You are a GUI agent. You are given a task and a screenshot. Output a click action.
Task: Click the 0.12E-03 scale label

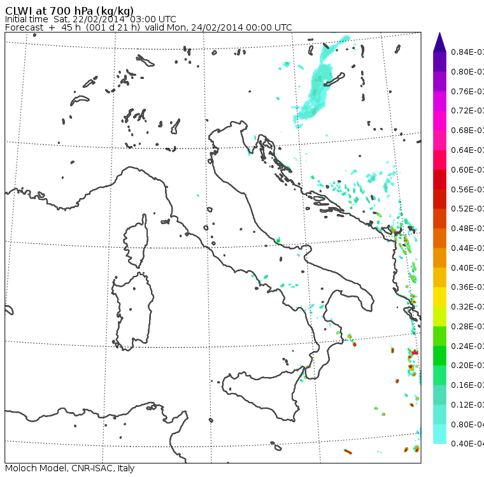click(x=467, y=405)
